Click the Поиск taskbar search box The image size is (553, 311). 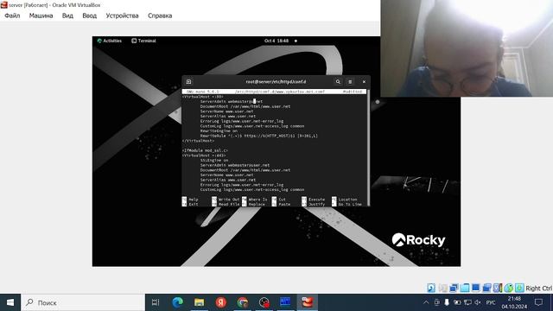(83, 302)
